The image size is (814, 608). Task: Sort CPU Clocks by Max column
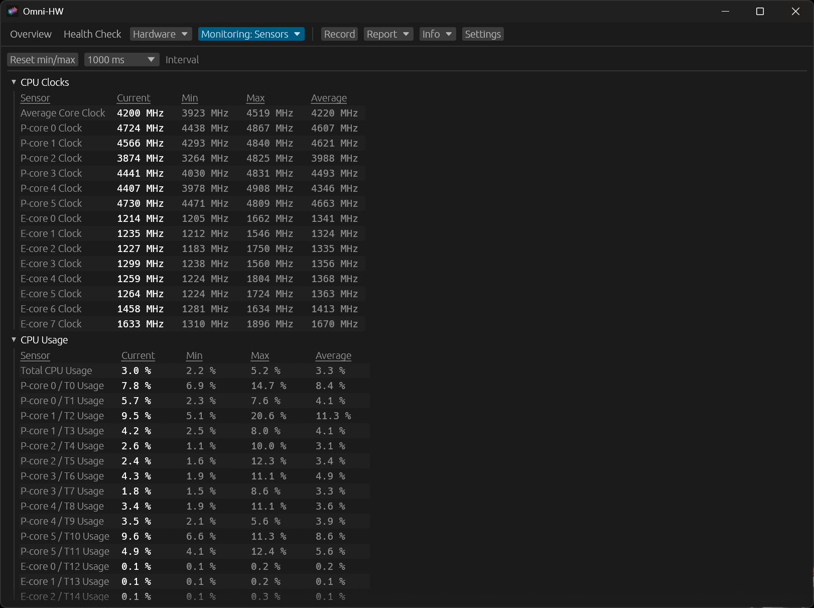255,98
